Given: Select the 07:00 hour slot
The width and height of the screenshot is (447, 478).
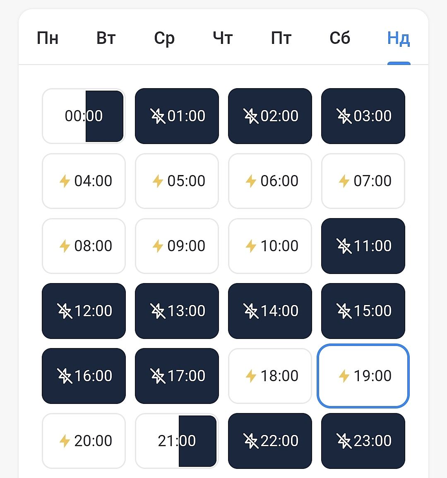Looking at the screenshot, I should click(363, 181).
